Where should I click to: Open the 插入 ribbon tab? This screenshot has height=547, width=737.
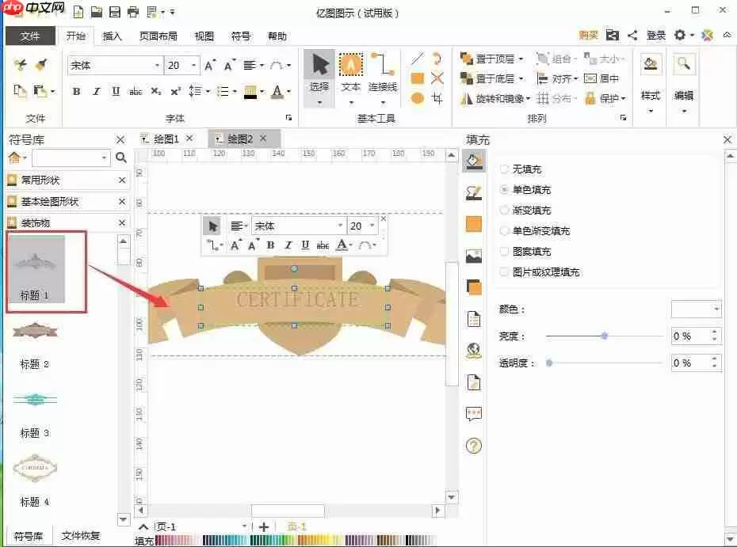click(111, 36)
